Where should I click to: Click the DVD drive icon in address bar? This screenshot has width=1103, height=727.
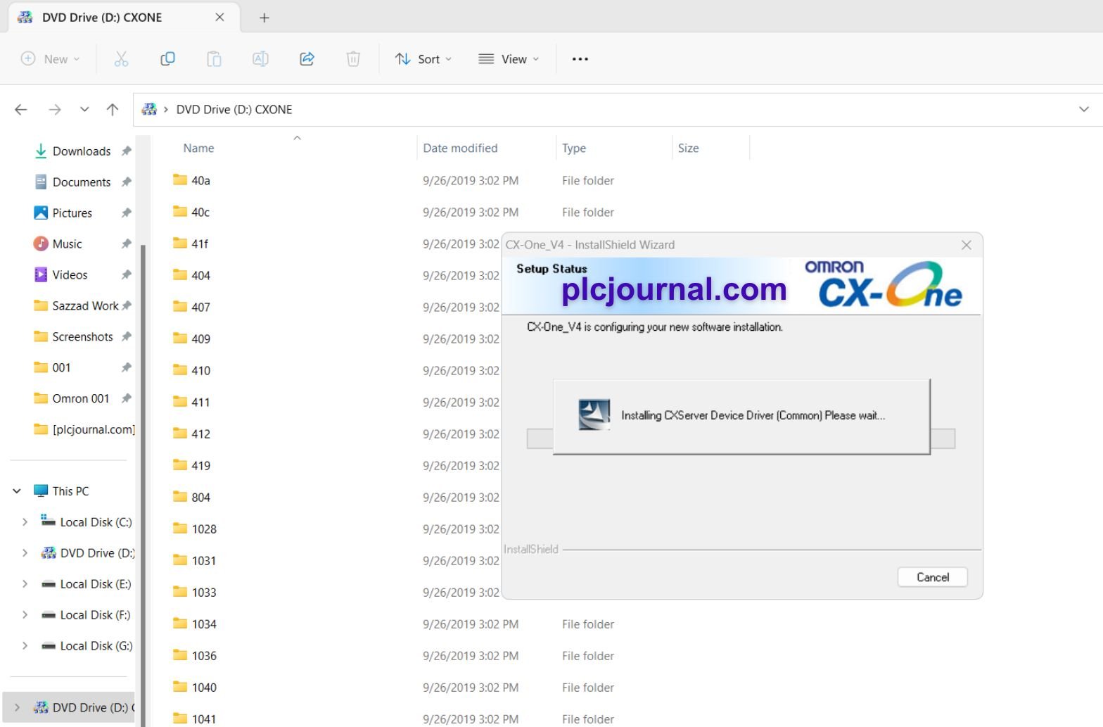pos(149,109)
